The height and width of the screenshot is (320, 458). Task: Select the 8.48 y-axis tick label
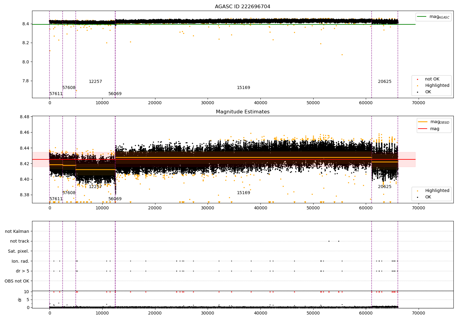(24, 117)
